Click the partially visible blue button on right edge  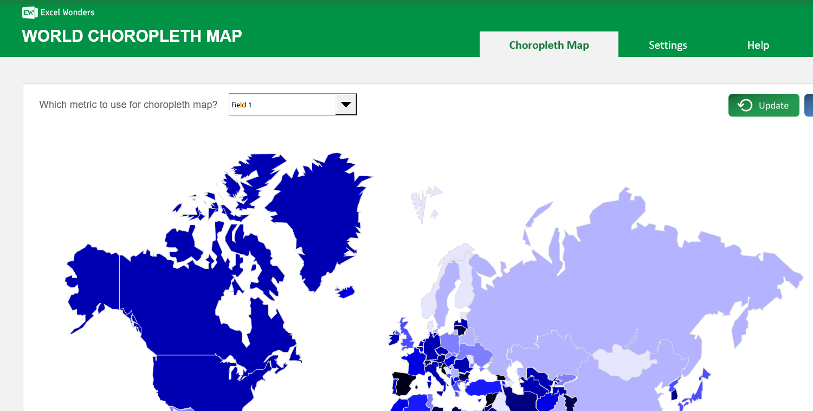810,105
